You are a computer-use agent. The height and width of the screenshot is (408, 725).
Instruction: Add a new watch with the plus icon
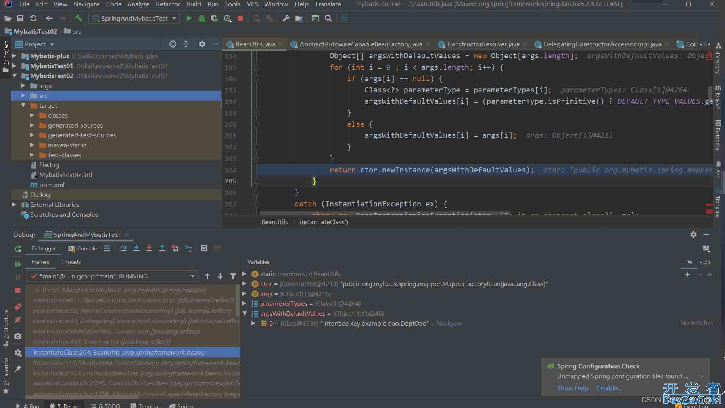click(687, 275)
